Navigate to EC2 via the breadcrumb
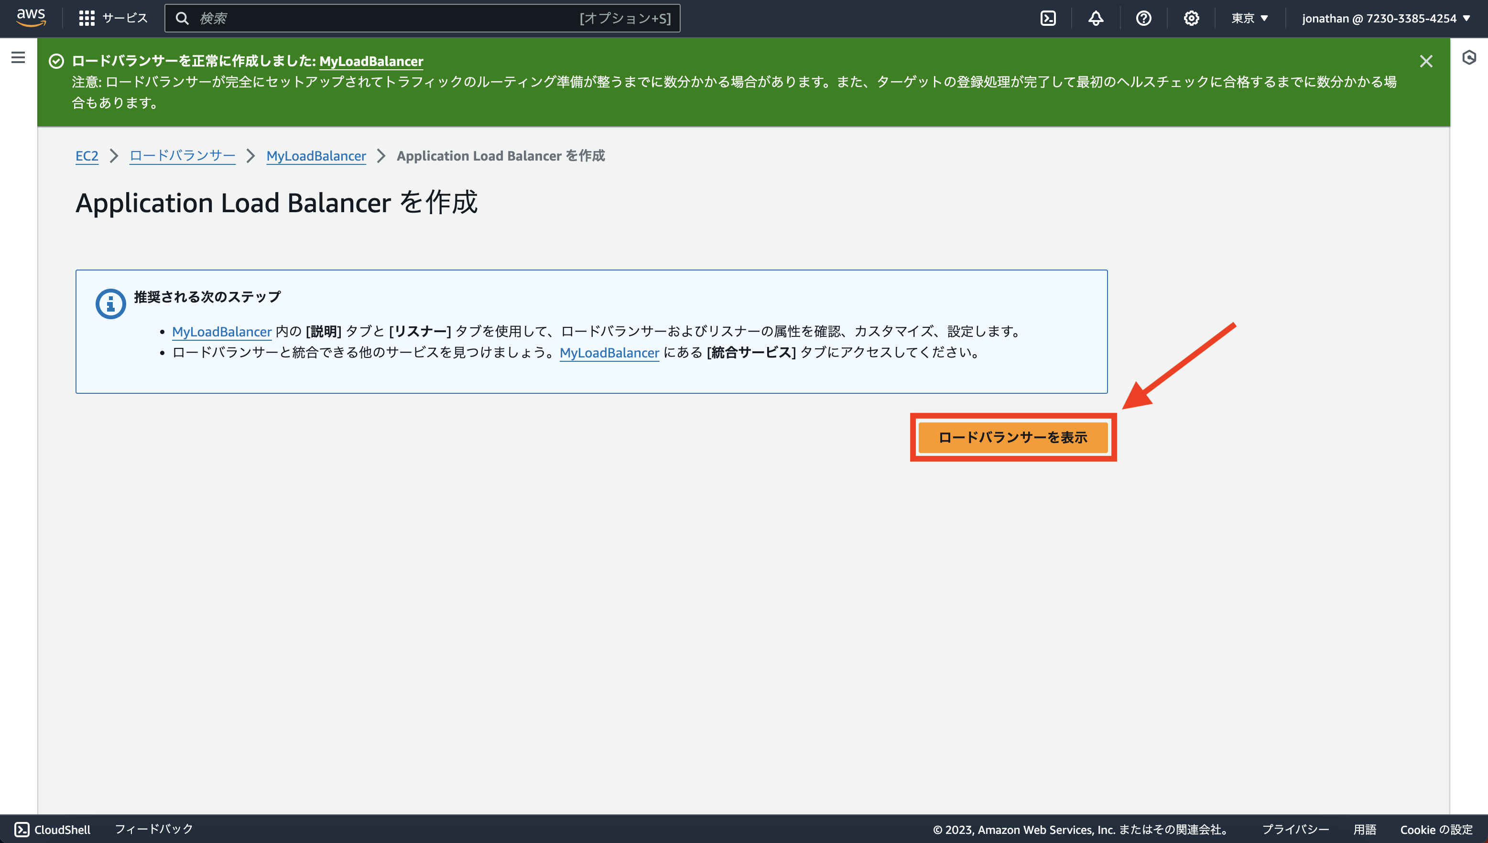Image resolution: width=1488 pixels, height=843 pixels. pyautogui.click(x=87, y=156)
